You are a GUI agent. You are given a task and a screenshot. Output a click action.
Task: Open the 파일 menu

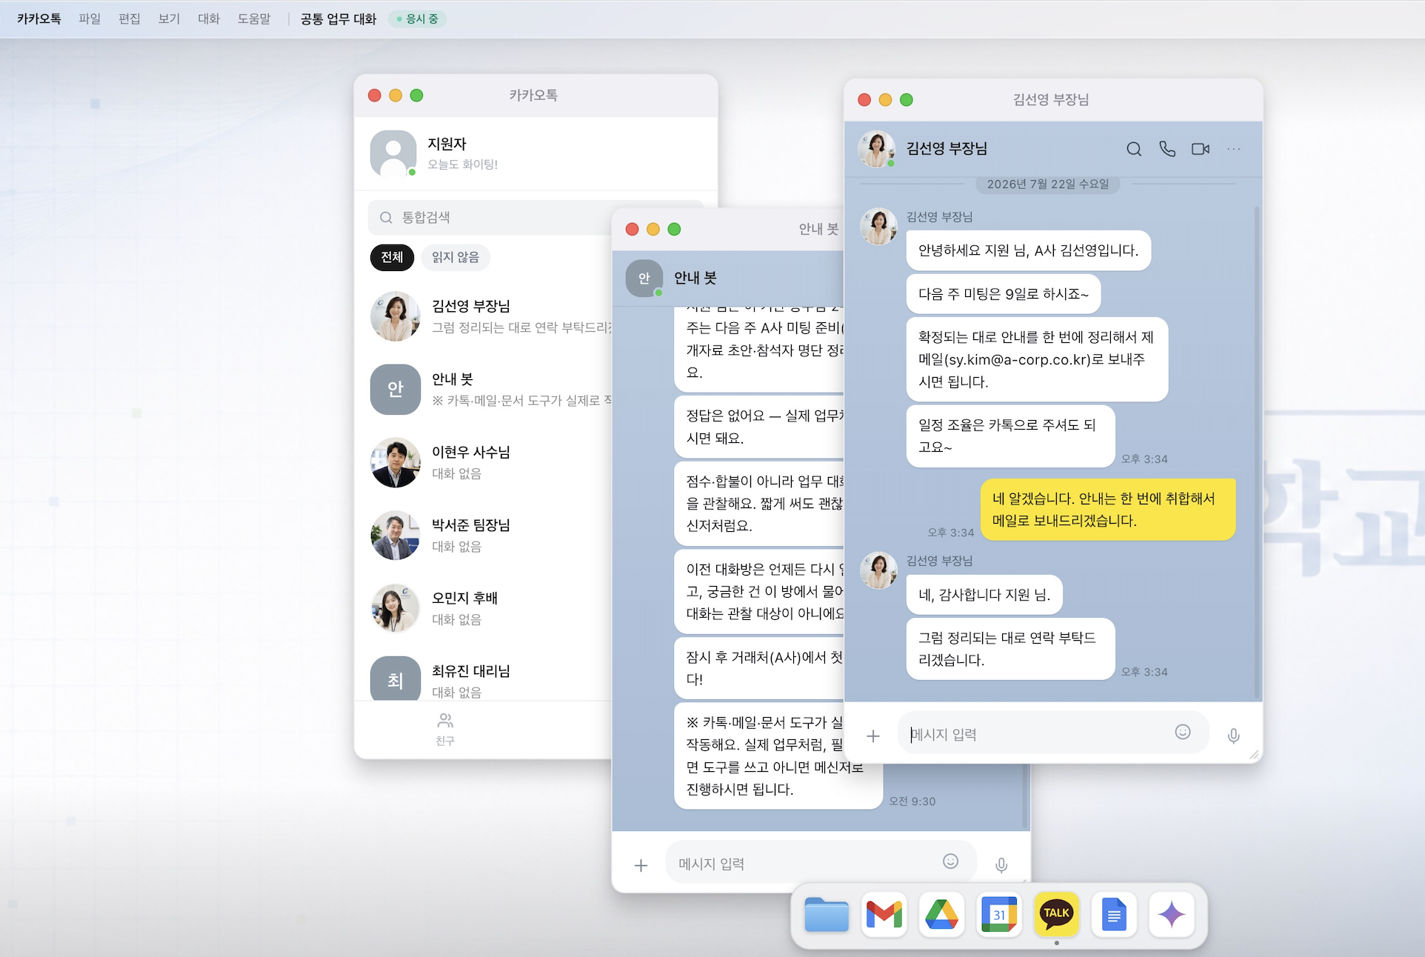tap(90, 19)
